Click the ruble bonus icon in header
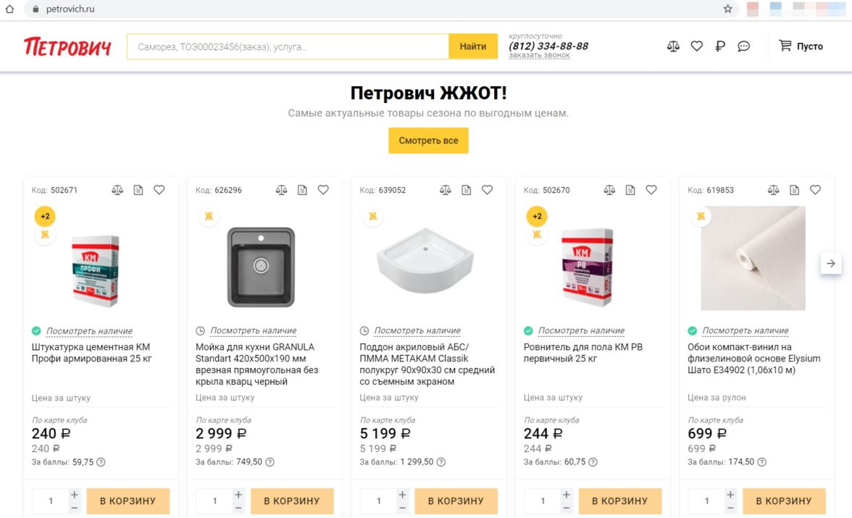The width and height of the screenshot is (852, 518). pyautogui.click(x=719, y=46)
